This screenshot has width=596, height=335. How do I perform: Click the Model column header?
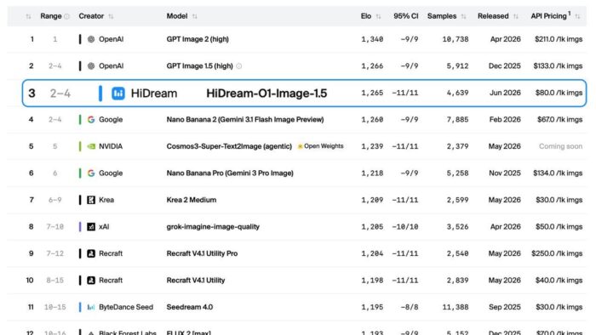click(177, 16)
